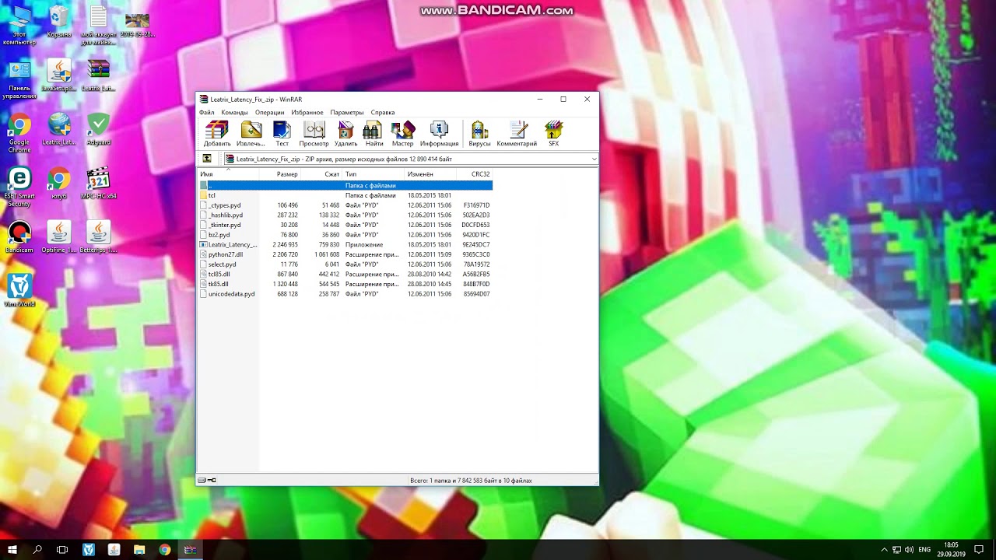
Task: Open the OptiFine jar desktop icon
Action: coord(59,237)
